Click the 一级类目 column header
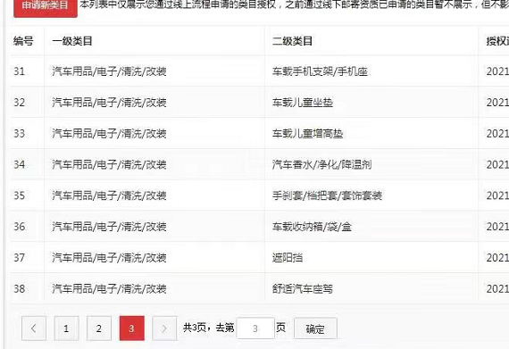The width and height of the screenshot is (509, 349). tap(72, 41)
